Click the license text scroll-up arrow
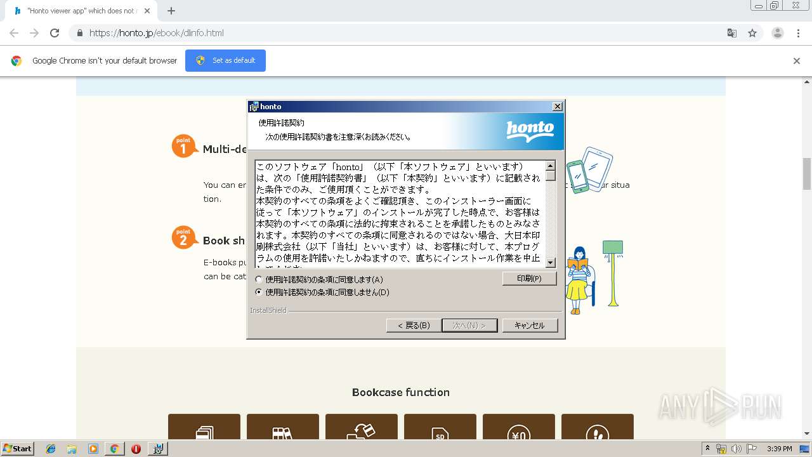The image size is (812, 457). pos(551,165)
